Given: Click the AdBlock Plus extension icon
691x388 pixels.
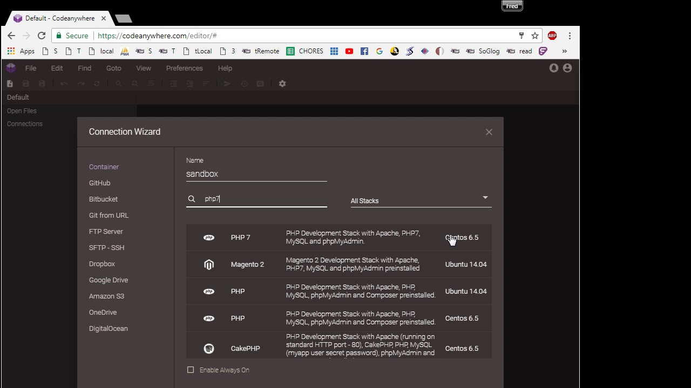Looking at the screenshot, I should 552,36.
